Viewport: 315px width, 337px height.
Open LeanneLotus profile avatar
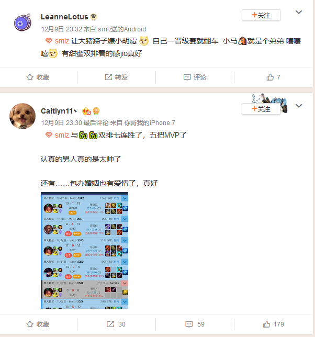[x=22, y=23]
